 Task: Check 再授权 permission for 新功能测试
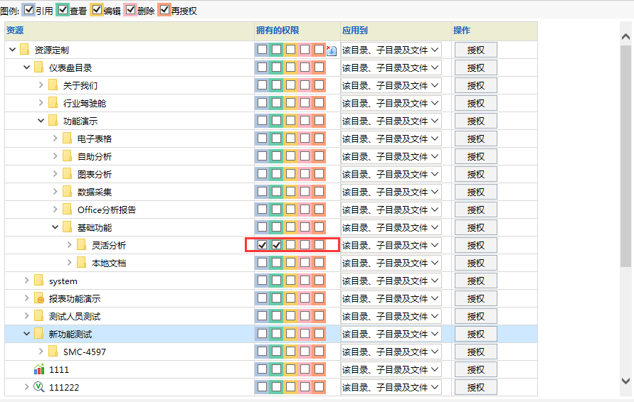(x=319, y=334)
